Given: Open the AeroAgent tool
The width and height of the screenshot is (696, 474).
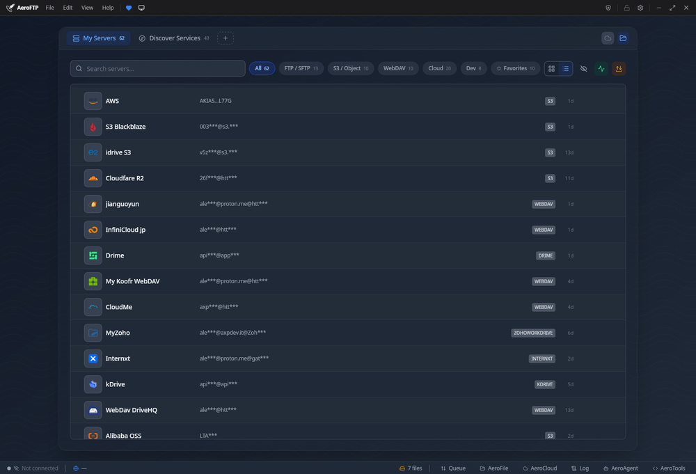Looking at the screenshot, I should (x=620, y=468).
